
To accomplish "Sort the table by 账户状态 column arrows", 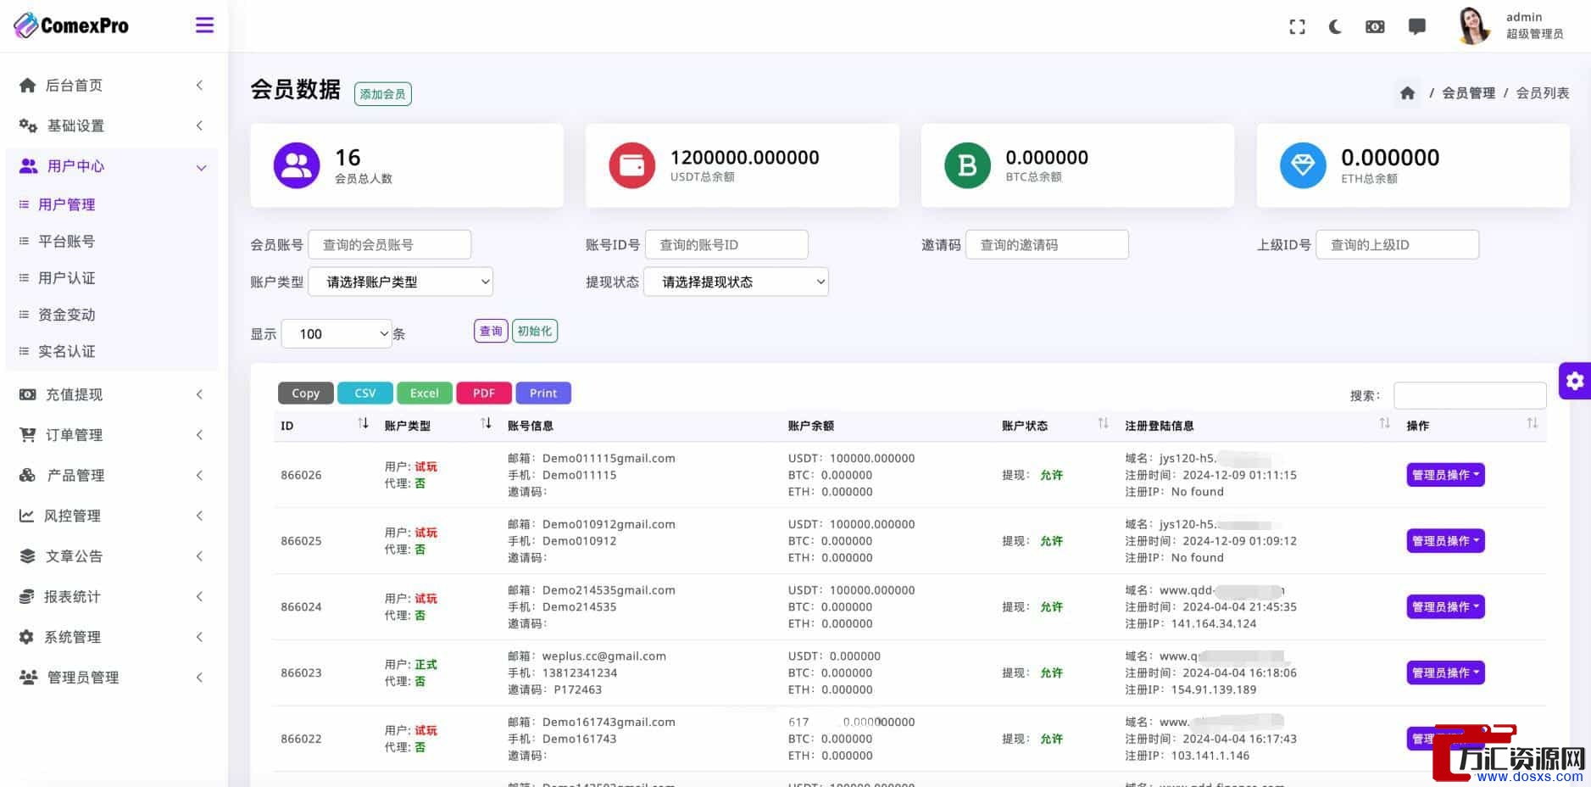I will [x=1103, y=423].
